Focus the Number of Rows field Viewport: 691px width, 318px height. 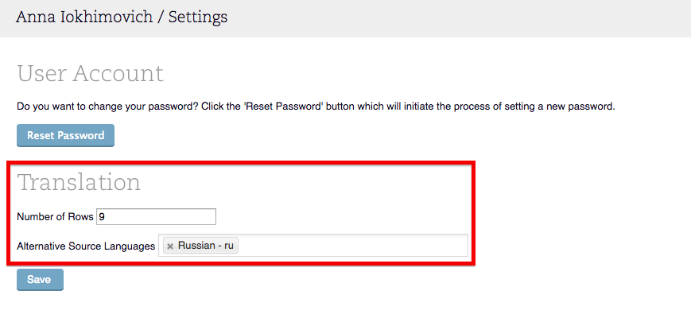click(156, 217)
